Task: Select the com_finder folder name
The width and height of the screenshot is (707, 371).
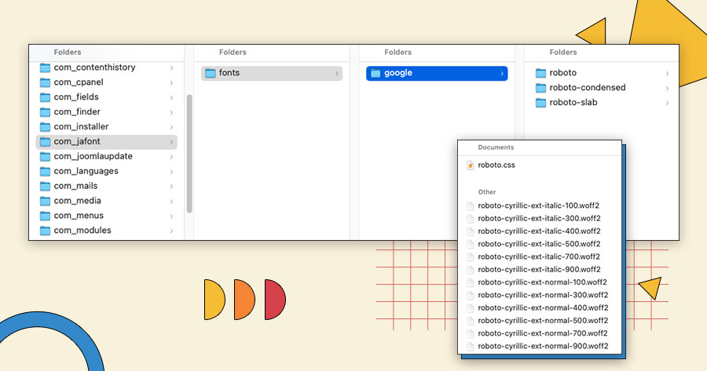Action: 77,111
